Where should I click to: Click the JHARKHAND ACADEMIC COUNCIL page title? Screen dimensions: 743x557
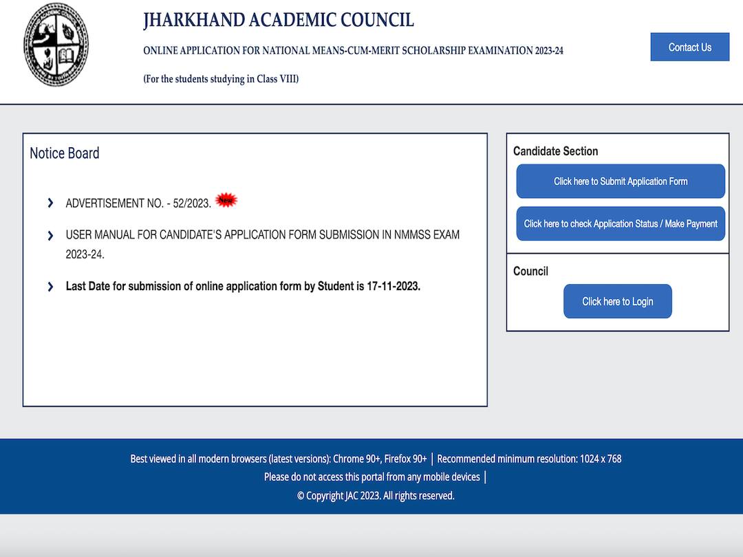coord(279,20)
